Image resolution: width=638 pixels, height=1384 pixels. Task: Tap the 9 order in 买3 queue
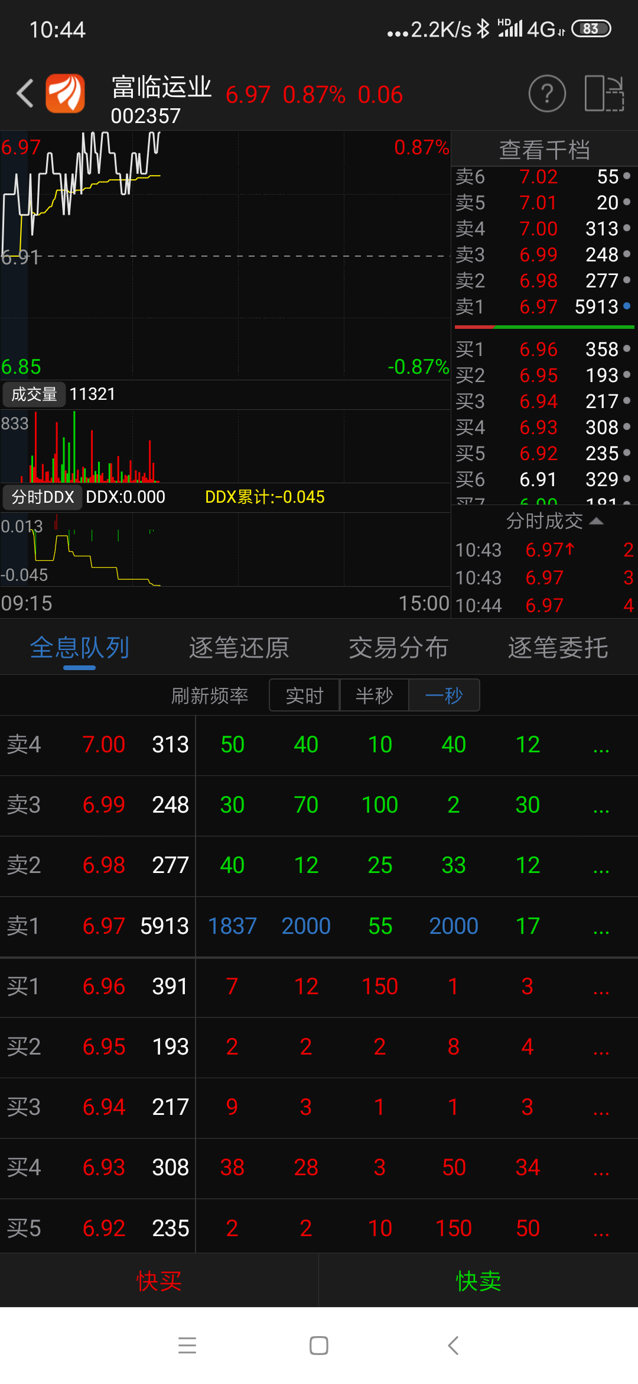pos(232,1107)
